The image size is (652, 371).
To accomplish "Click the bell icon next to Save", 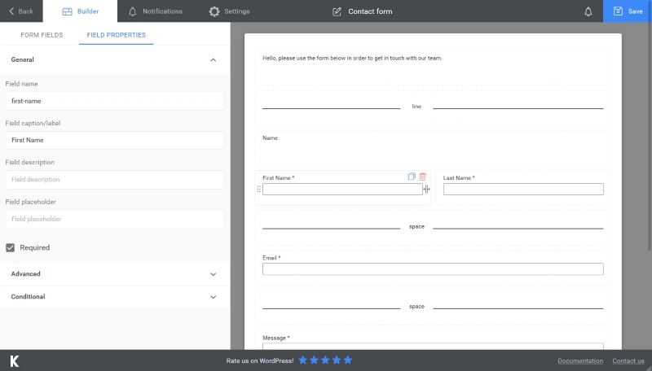I will click(x=588, y=11).
